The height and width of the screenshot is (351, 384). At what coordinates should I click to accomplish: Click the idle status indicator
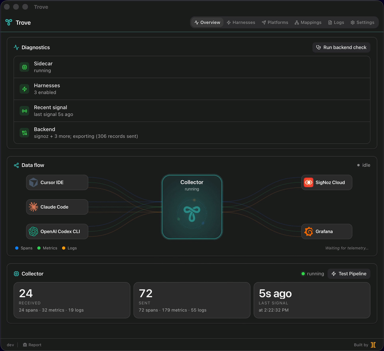363,165
